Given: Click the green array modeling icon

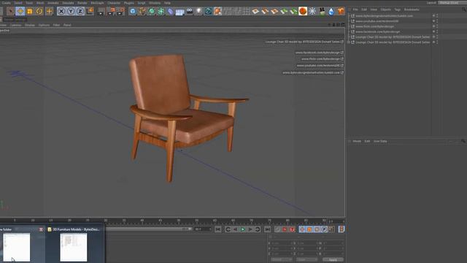Looking at the screenshot, I should coord(161,12).
